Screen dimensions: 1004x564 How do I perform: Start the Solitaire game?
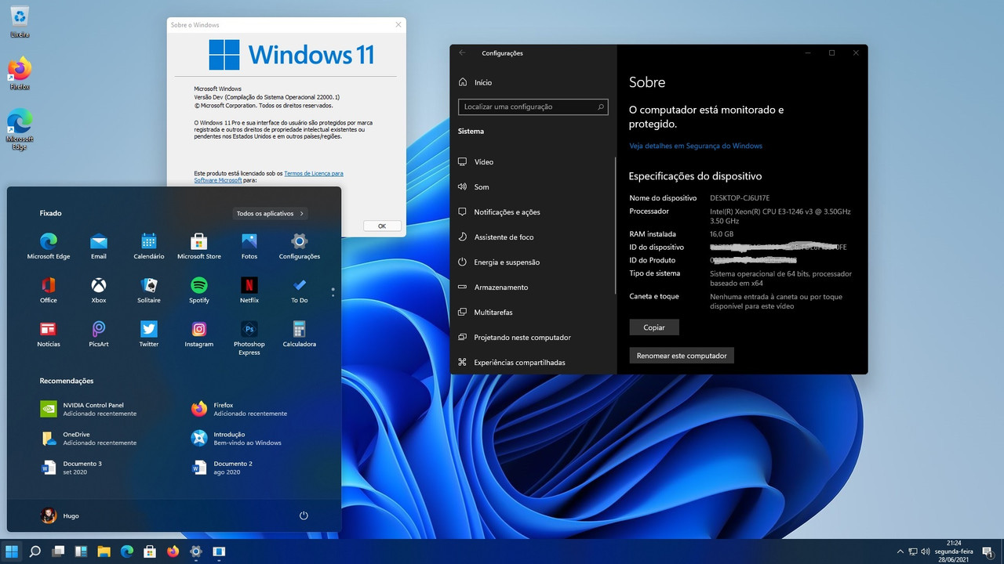(149, 290)
